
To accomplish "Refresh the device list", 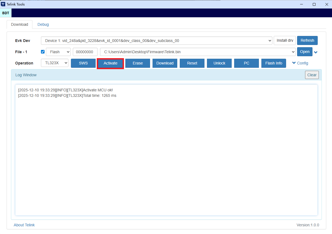I will pos(307,40).
